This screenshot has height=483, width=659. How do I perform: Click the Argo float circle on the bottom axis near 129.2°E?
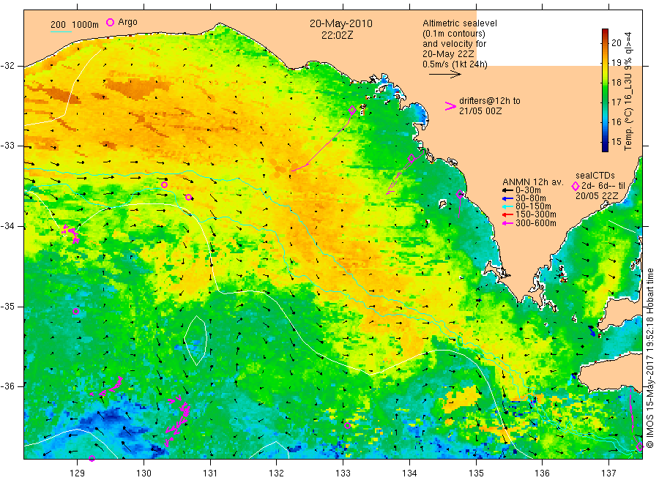[x=92, y=458]
